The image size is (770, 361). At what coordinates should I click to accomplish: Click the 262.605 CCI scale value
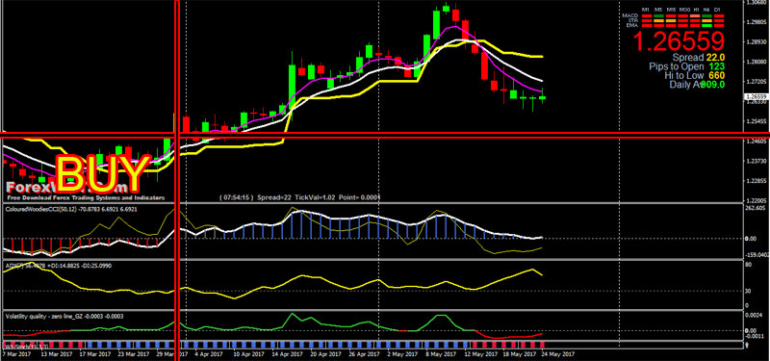757,208
